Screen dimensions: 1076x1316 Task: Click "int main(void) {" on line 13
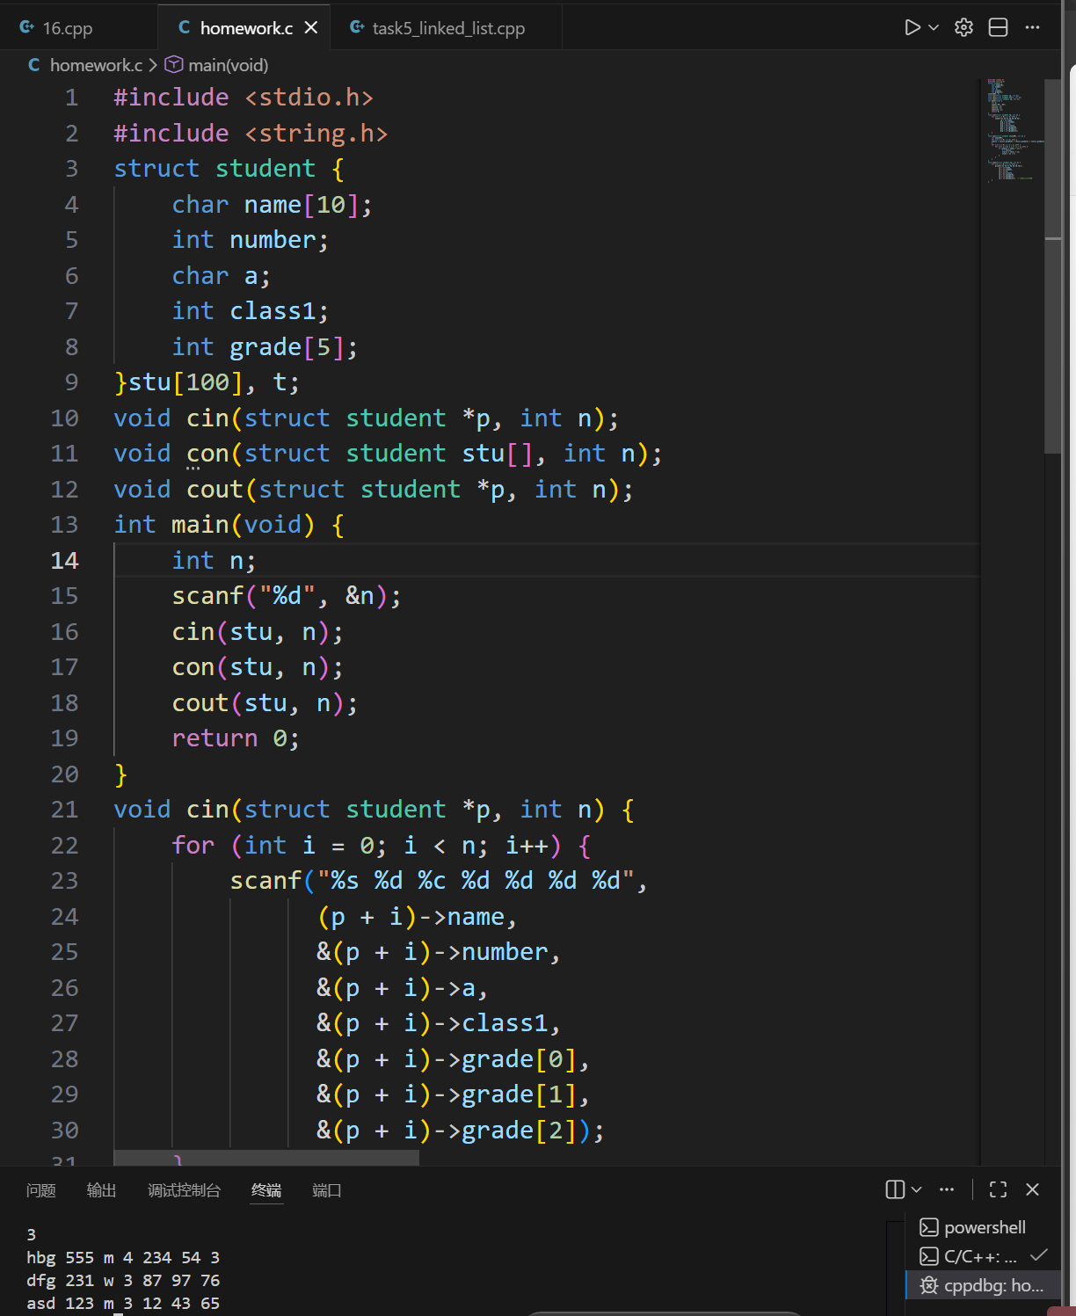tap(229, 524)
